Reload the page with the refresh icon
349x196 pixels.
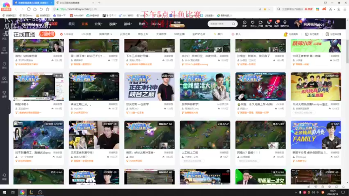29,9
